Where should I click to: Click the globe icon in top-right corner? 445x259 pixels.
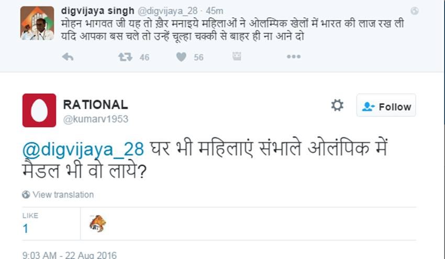coord(415,10)
